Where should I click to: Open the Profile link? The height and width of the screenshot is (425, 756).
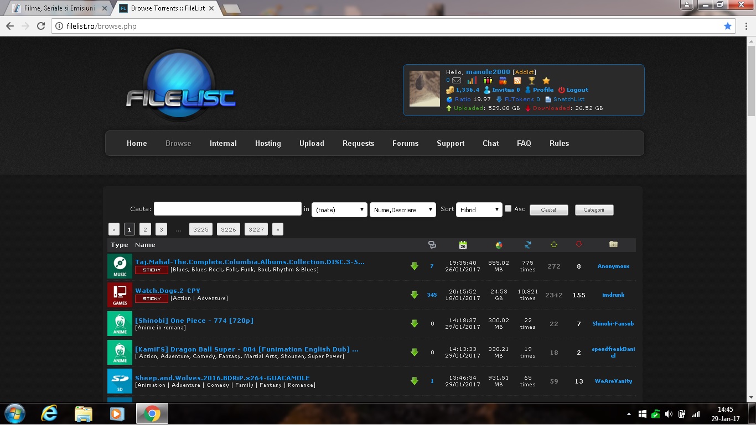(543, 90)
